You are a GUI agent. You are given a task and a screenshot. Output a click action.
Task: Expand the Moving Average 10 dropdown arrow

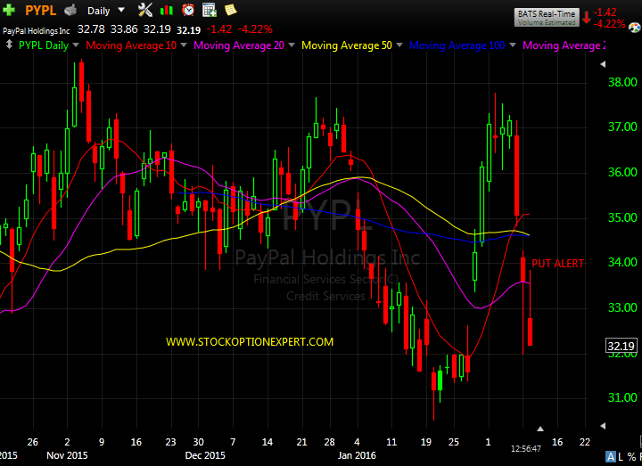point(184,45)
